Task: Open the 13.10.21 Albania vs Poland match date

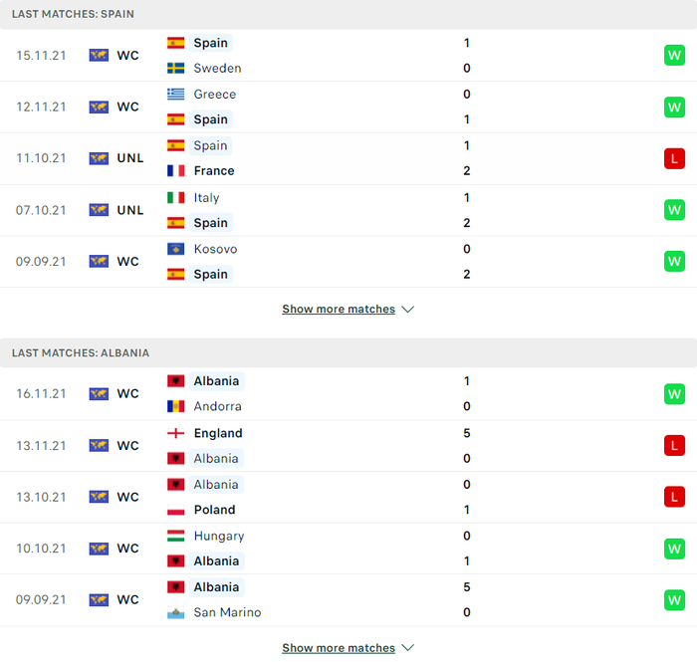Action: pyautogui.click(x=41, y=497)
